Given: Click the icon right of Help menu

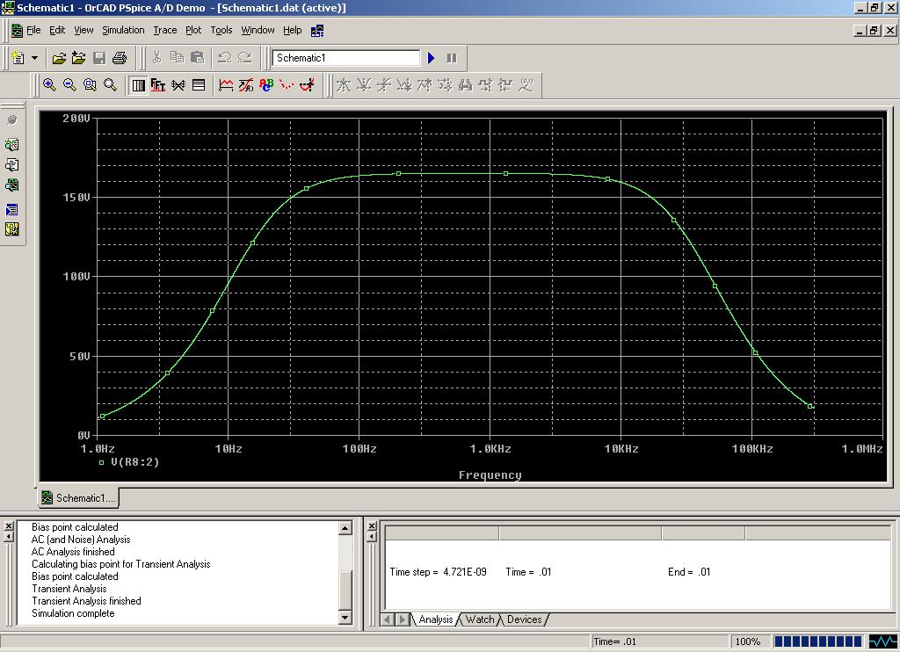Looking at the screenshot, I should [x=317, y=31].
